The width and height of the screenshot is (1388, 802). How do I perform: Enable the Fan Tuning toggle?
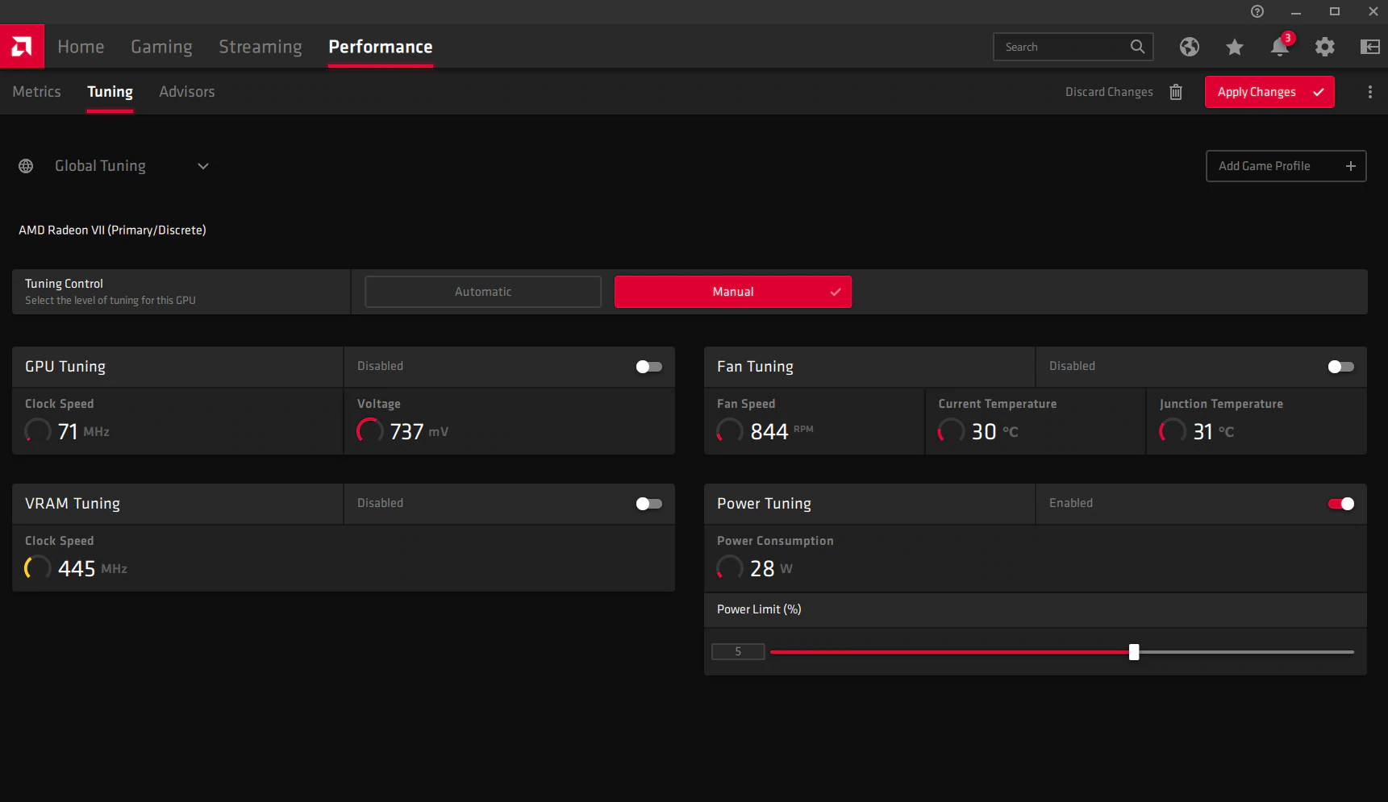tap(1341, 367)
